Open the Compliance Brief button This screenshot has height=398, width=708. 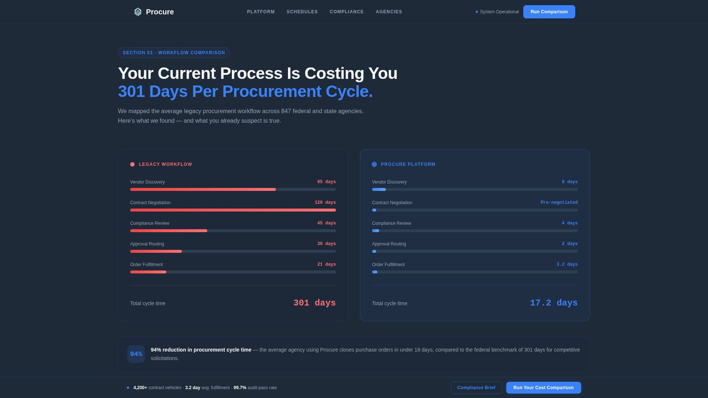[476, 388]
